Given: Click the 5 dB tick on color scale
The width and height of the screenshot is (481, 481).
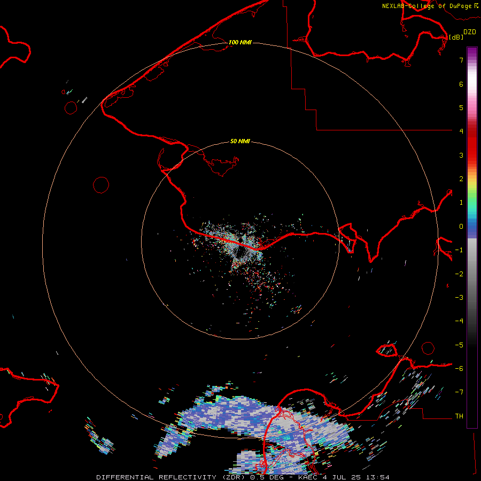Looking at the screenshot, I should point(461,107).
